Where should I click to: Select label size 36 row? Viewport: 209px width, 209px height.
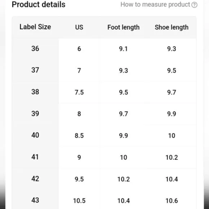coord(104,49)
